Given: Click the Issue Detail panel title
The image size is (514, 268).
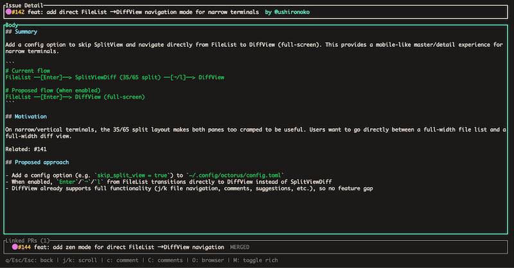Looking at the screenshot, I should [x=24, y=5].
